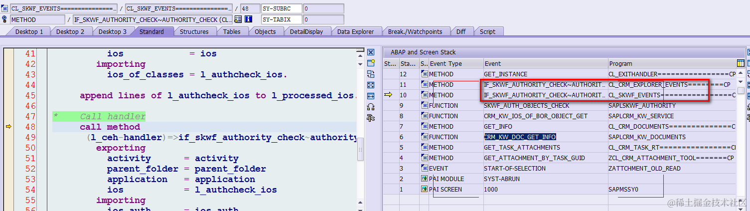
Task: Switch to the DetailDisplay tab
Action: [306, 31]
